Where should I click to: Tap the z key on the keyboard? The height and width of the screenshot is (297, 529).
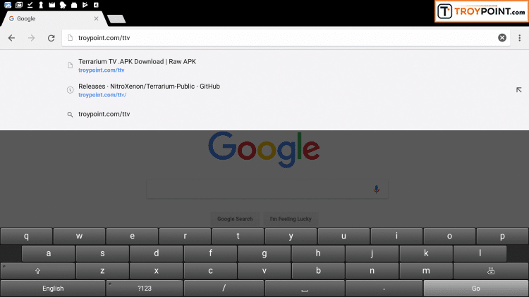[x=102, y=271]
